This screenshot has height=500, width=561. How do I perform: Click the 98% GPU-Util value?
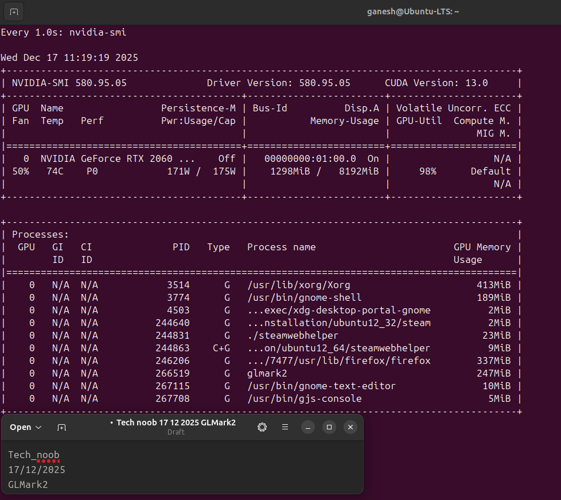tap(427, 171)
